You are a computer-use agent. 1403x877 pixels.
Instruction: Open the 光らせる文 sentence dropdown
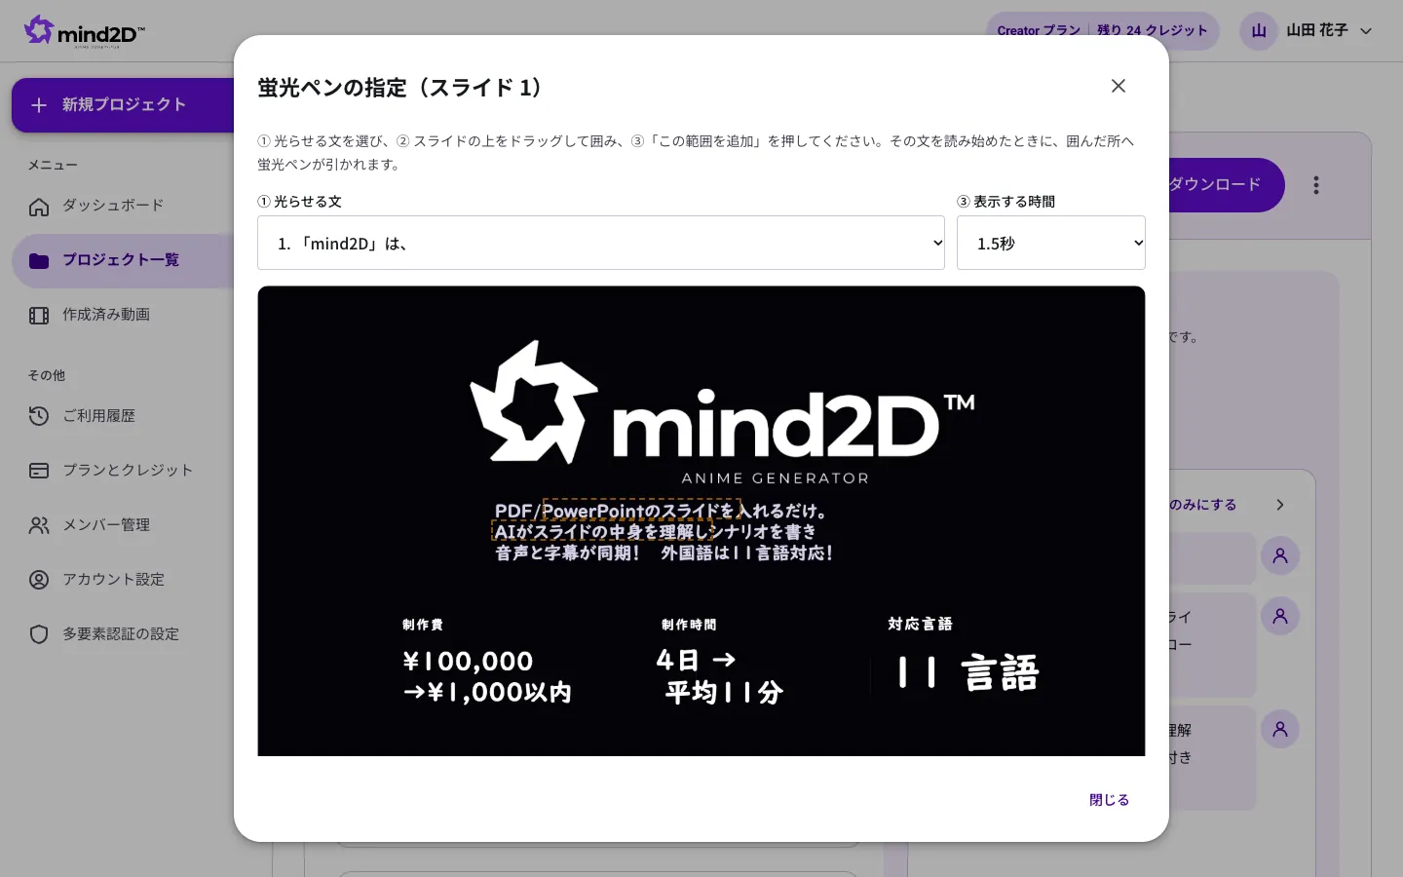(601, 243)
